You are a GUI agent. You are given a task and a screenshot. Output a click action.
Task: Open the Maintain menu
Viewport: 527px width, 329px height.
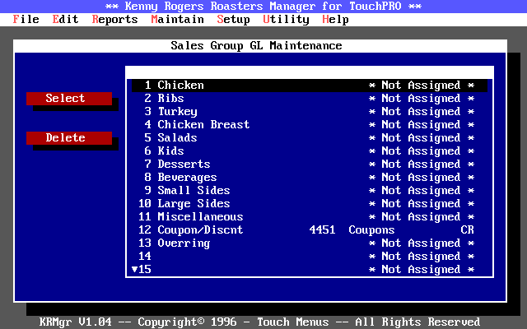click(x=178, y=20)
